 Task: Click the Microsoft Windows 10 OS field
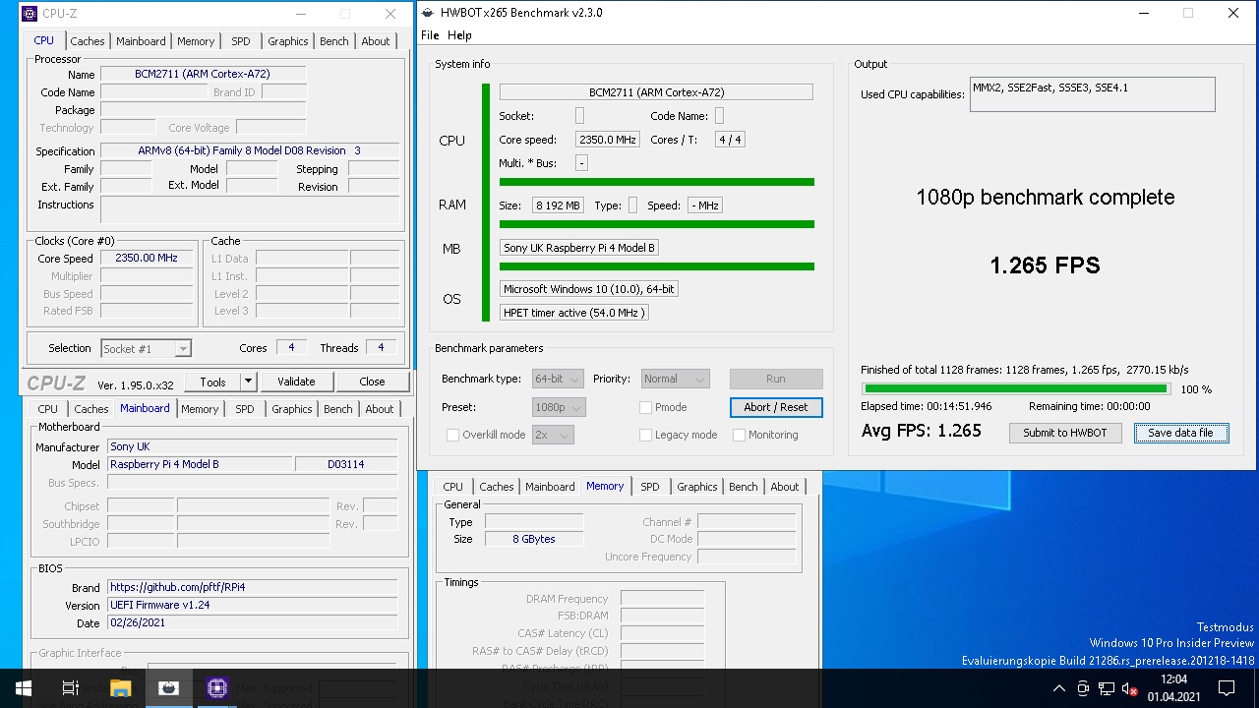click(589, 289)
